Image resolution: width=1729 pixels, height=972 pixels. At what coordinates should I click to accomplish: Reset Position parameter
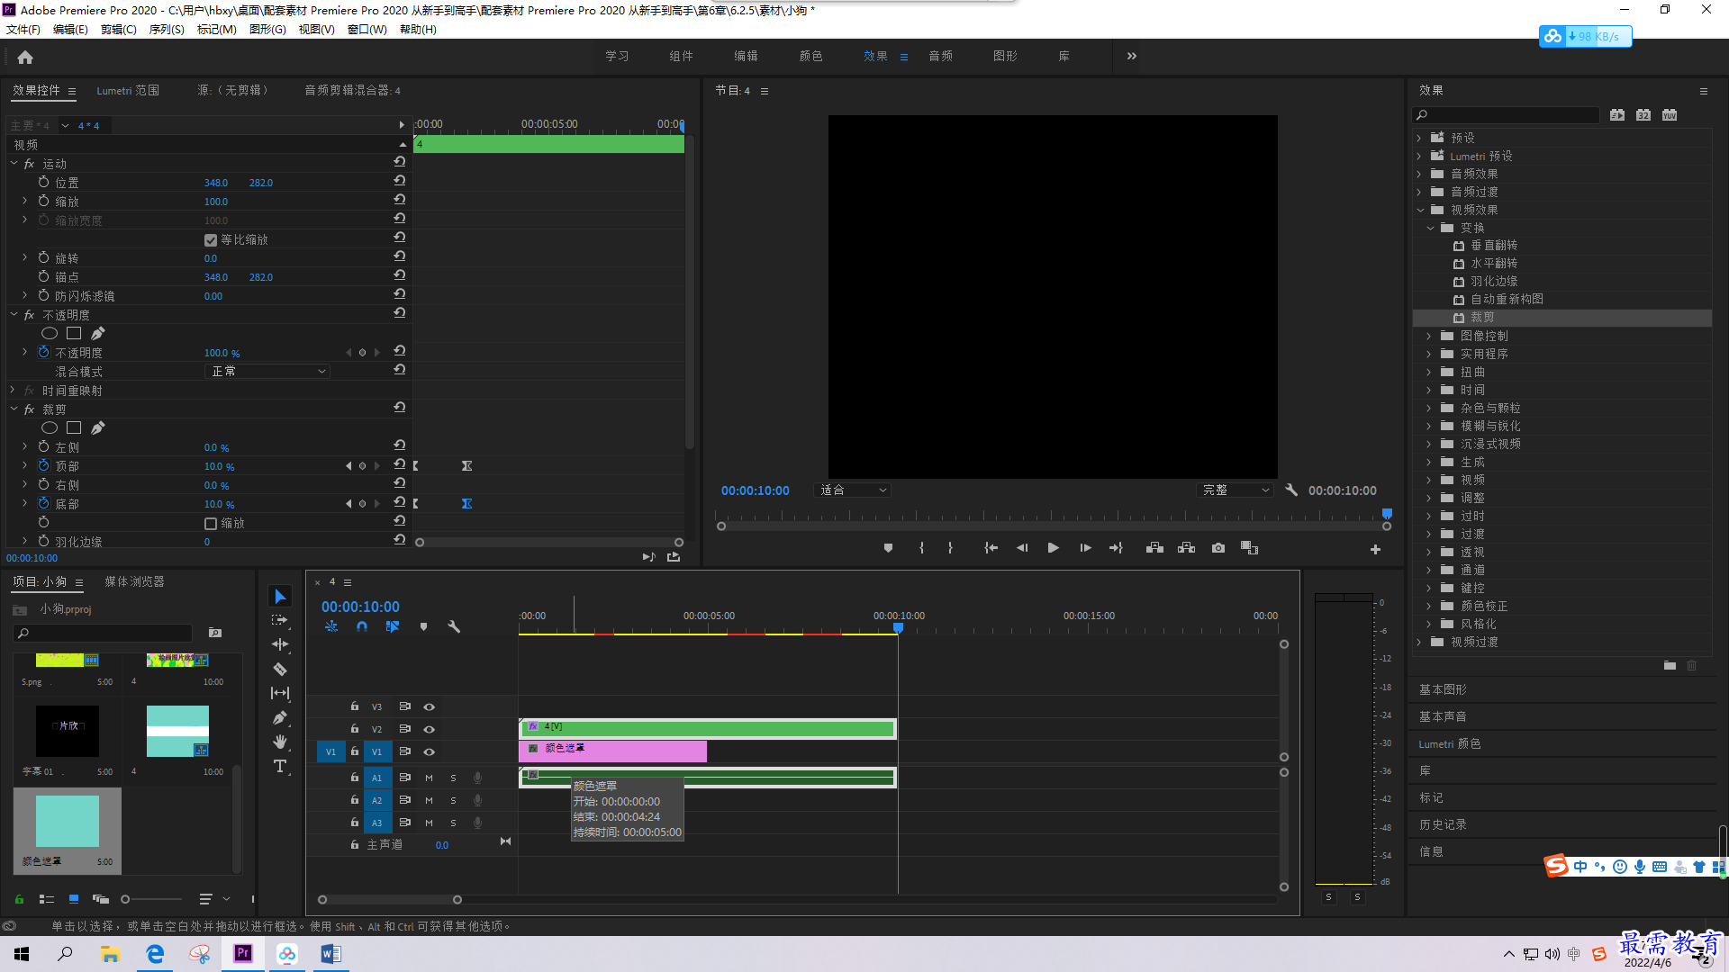click(x=399, y=181)
